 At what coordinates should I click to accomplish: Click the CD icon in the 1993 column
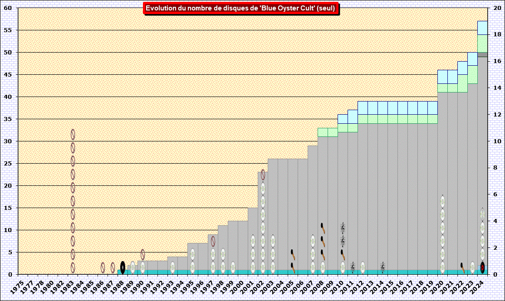point(172,267)
